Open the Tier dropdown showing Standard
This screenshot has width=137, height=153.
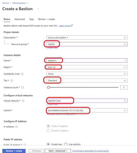pos(87,80)
